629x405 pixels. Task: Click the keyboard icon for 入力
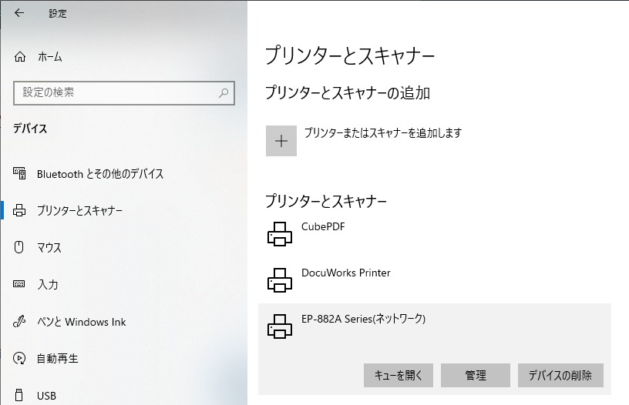[18, 284]
